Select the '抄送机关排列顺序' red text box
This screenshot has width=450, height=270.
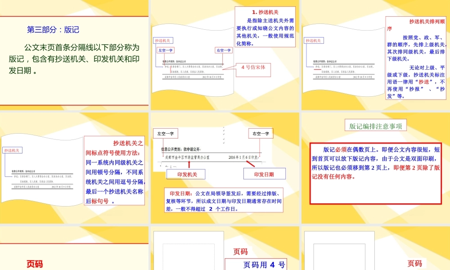point(416,58)
